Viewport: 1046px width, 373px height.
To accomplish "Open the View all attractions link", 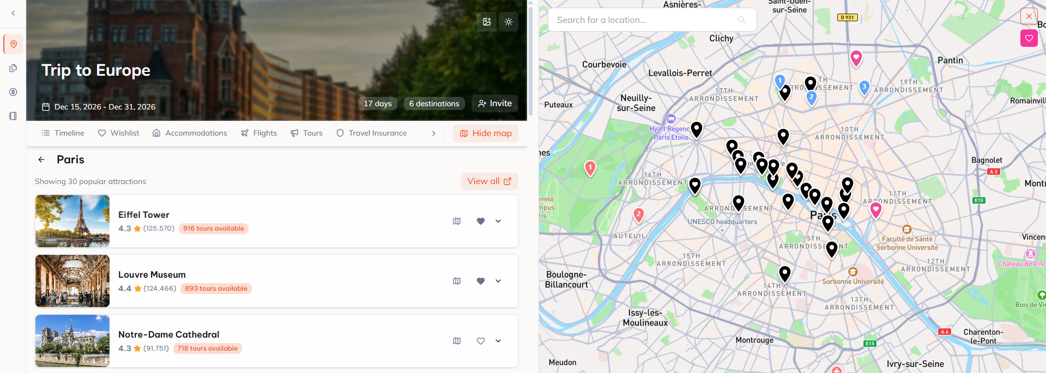I will [489, 181].
